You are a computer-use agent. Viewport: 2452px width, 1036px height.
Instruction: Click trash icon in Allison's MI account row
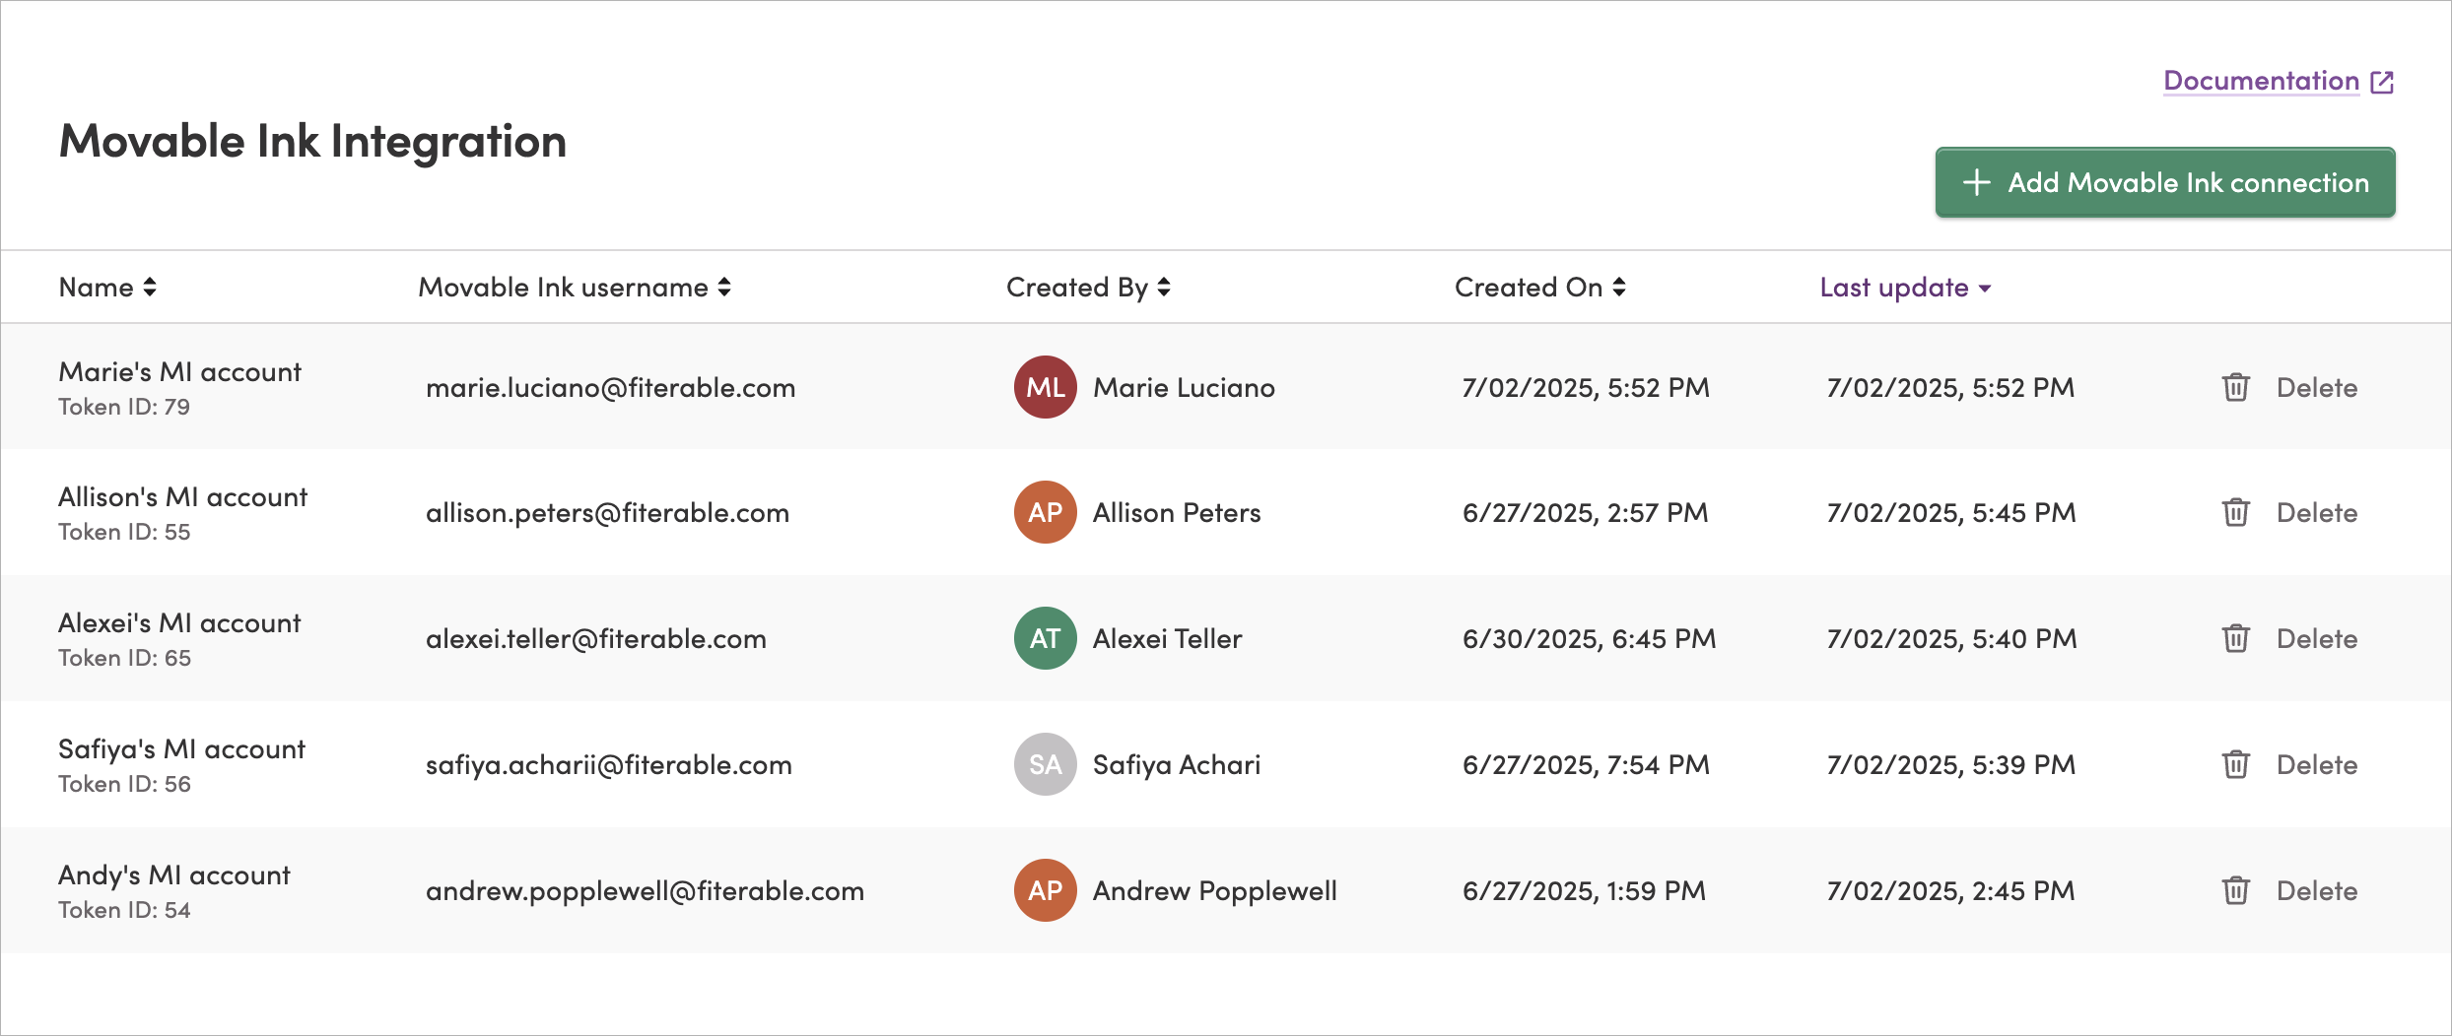2235,512
